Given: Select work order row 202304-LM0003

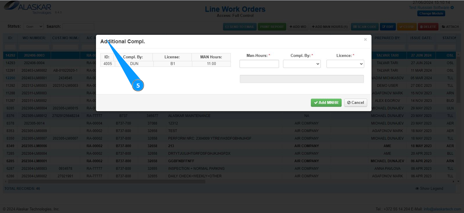Looking at the screenshot, I should click(x=230, y=169).
